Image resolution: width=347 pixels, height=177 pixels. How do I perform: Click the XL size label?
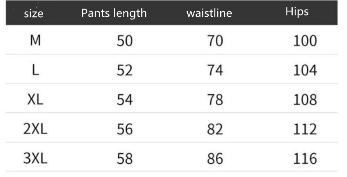(x=35, y=100)
